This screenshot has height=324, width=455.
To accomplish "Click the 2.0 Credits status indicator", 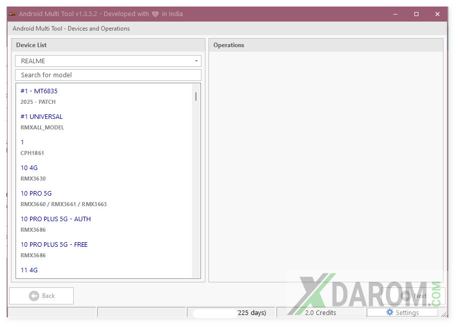I will tap(320, 312).
